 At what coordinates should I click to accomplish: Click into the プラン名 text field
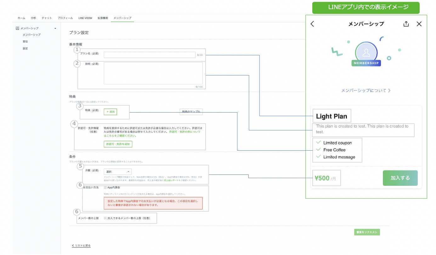pyautogui.click(x=150, y=55)
